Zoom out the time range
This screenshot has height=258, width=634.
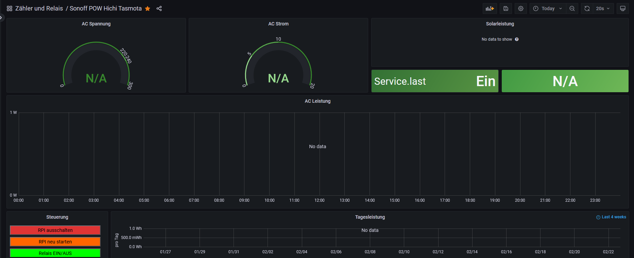(572, 9)
